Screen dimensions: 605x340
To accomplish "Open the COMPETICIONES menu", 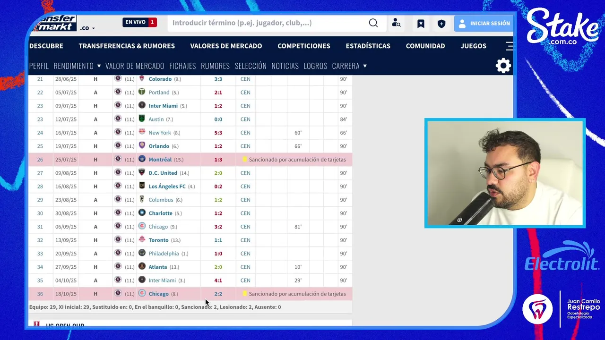I will 304,46.
